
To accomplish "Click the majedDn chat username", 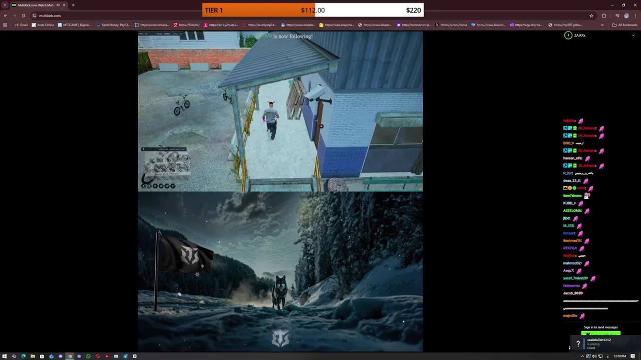I will (x=570, y=316).
